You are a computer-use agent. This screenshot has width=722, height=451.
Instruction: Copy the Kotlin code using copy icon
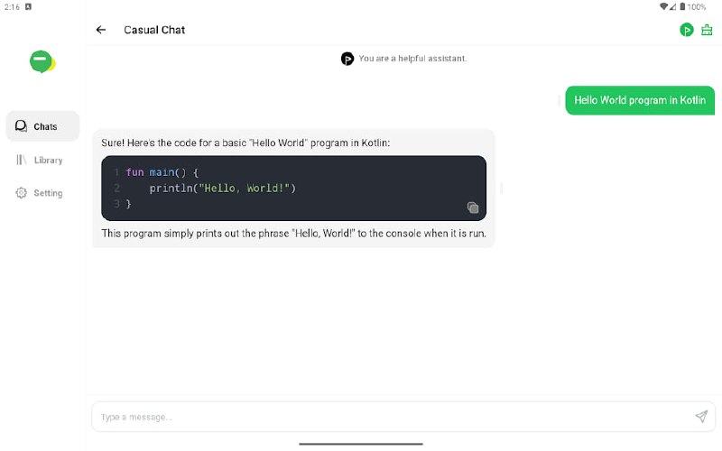click(x=473, y=207)
